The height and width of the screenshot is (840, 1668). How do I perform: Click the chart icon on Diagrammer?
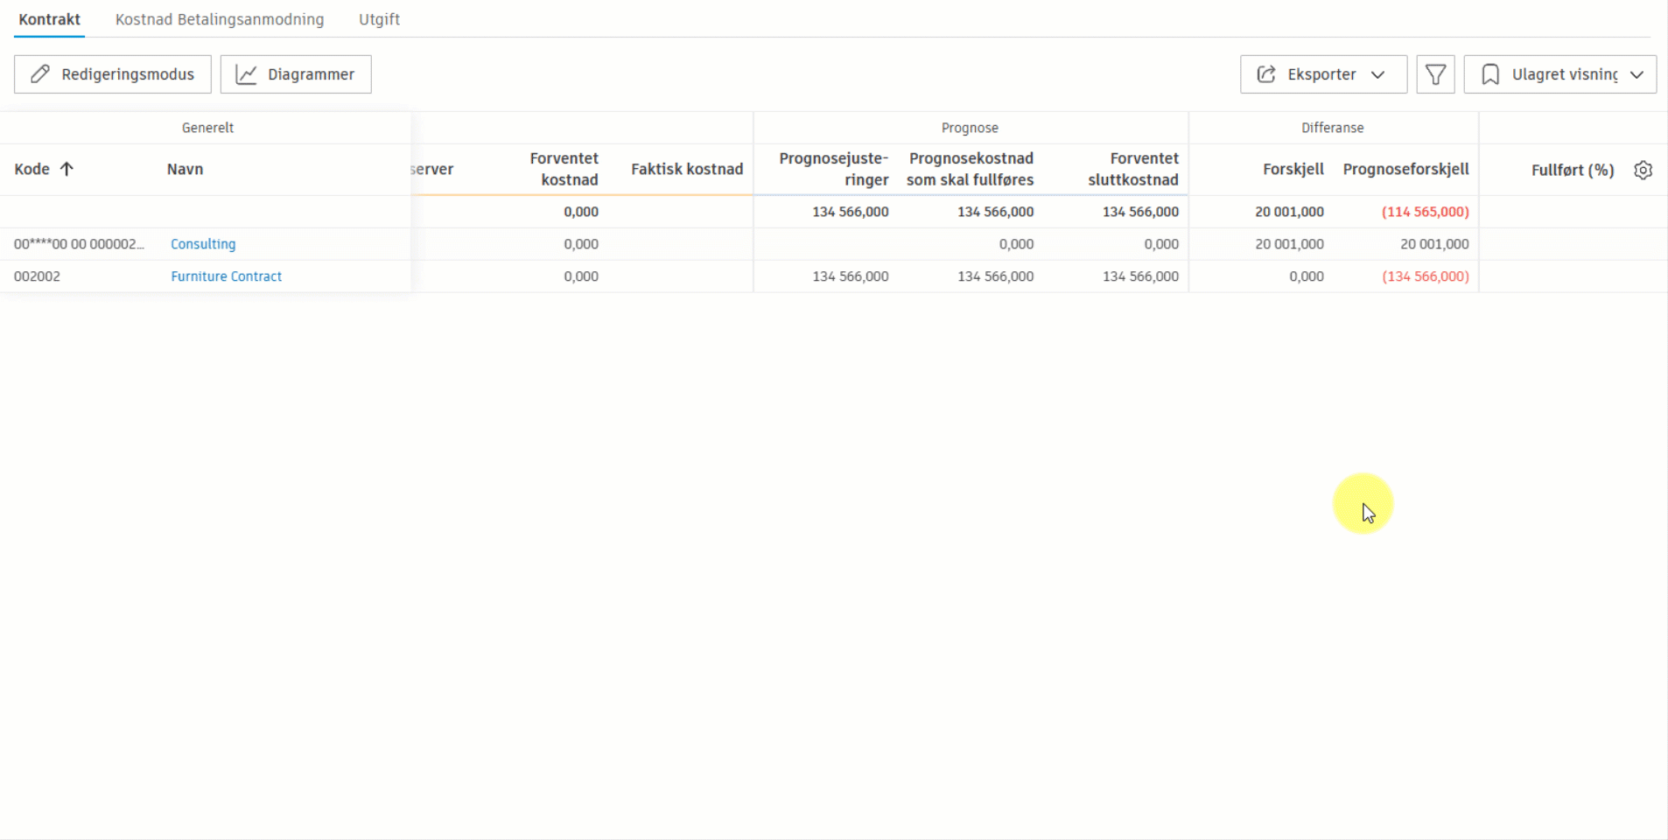tap(247, 74)
